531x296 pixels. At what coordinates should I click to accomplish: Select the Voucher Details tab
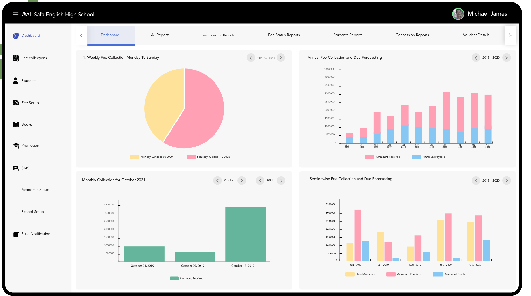click(x=476, y=35)
